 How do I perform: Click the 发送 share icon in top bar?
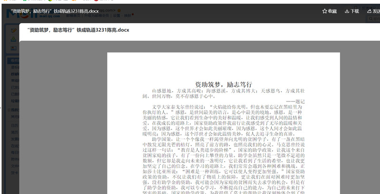[370, 11]
